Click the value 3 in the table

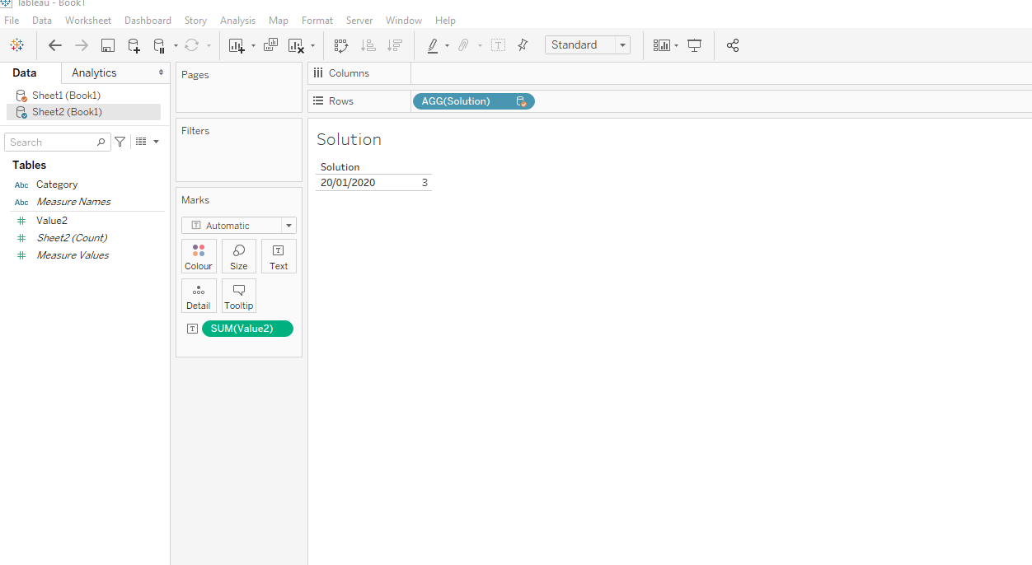[425, 183]
